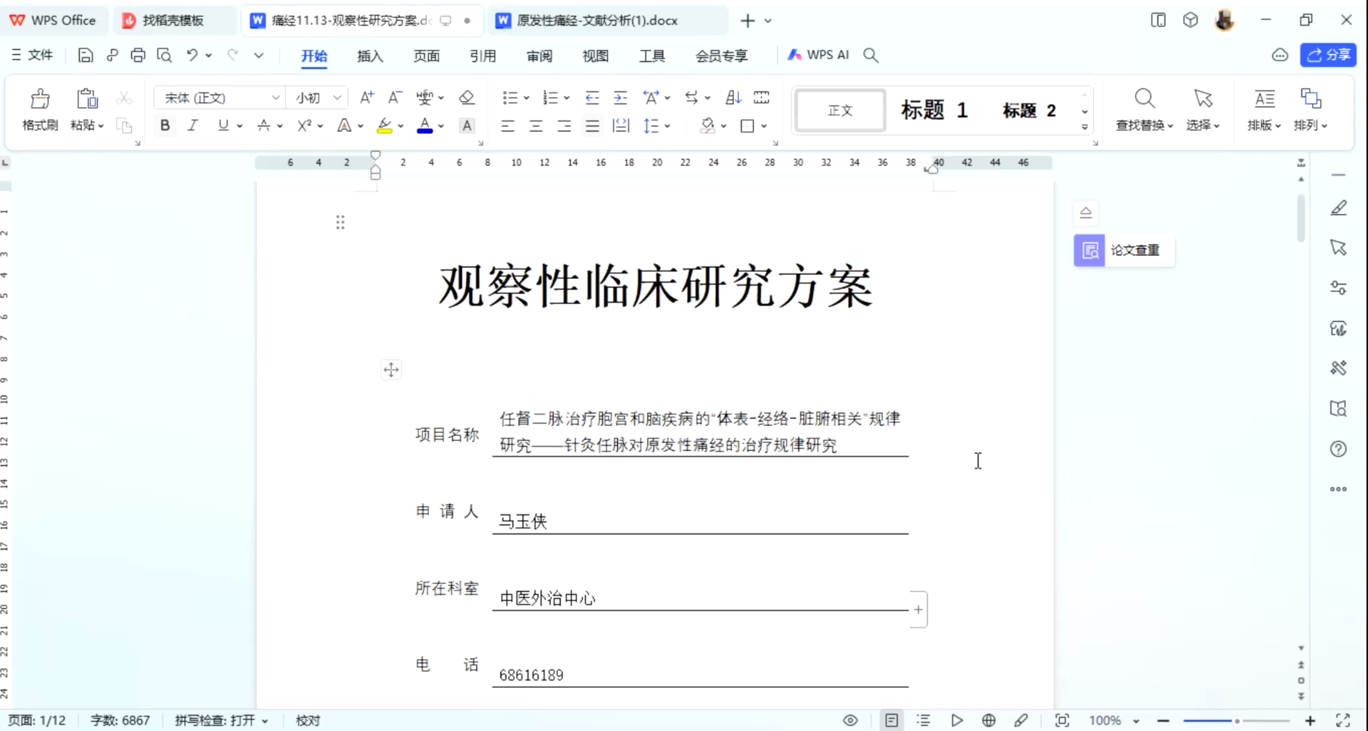Apply the 标题 1 heading style
The height and width of the screenshot is (731, 1368).
[934, 111]
